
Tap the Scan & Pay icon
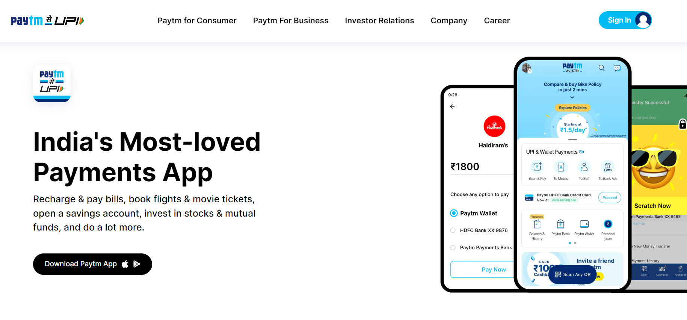537,167
